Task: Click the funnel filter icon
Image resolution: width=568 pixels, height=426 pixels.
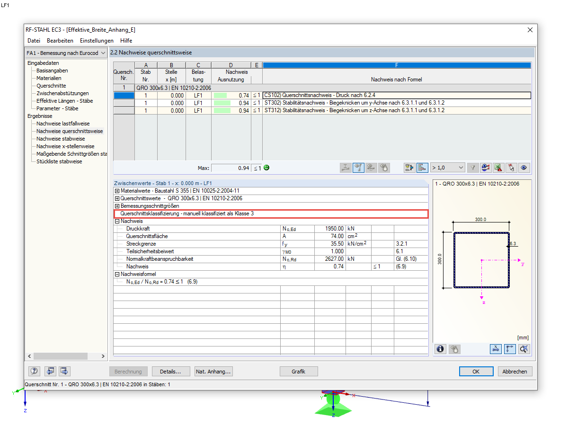Action: (473, 168)
